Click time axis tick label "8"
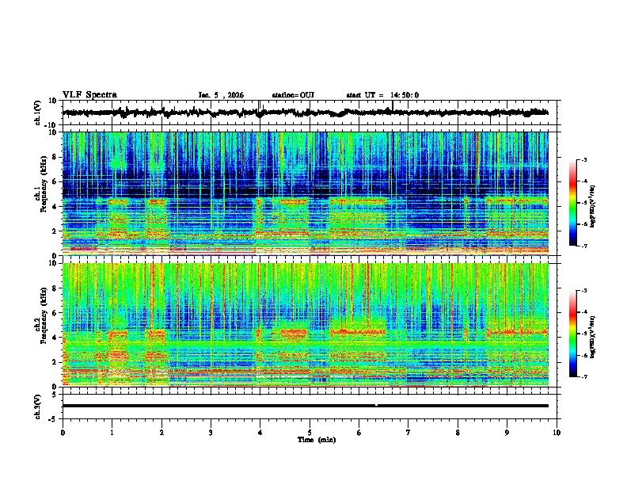627x485 pixels. tap(458, 433)
